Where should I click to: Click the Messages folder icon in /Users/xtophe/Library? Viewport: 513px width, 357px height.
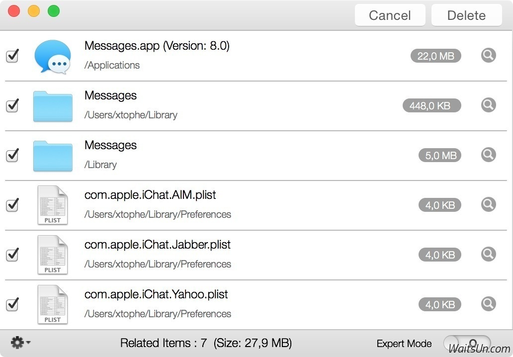click(x=52, y=106)
